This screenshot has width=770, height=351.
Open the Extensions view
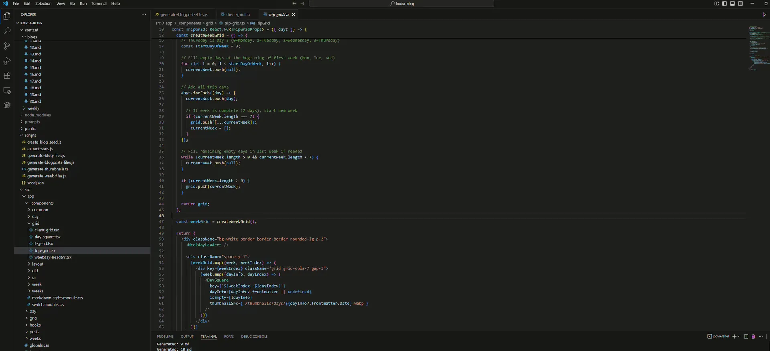pyautogui.click(x=7, y=75)
